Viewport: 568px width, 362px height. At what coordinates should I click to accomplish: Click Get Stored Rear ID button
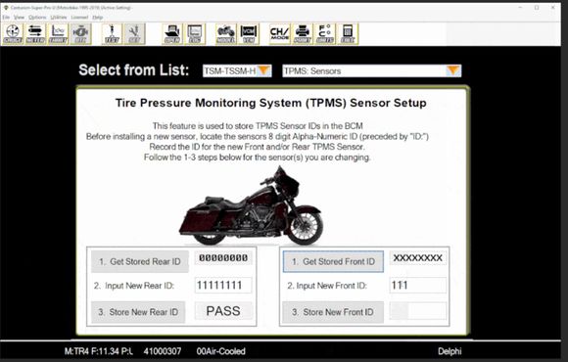point(140,262)
